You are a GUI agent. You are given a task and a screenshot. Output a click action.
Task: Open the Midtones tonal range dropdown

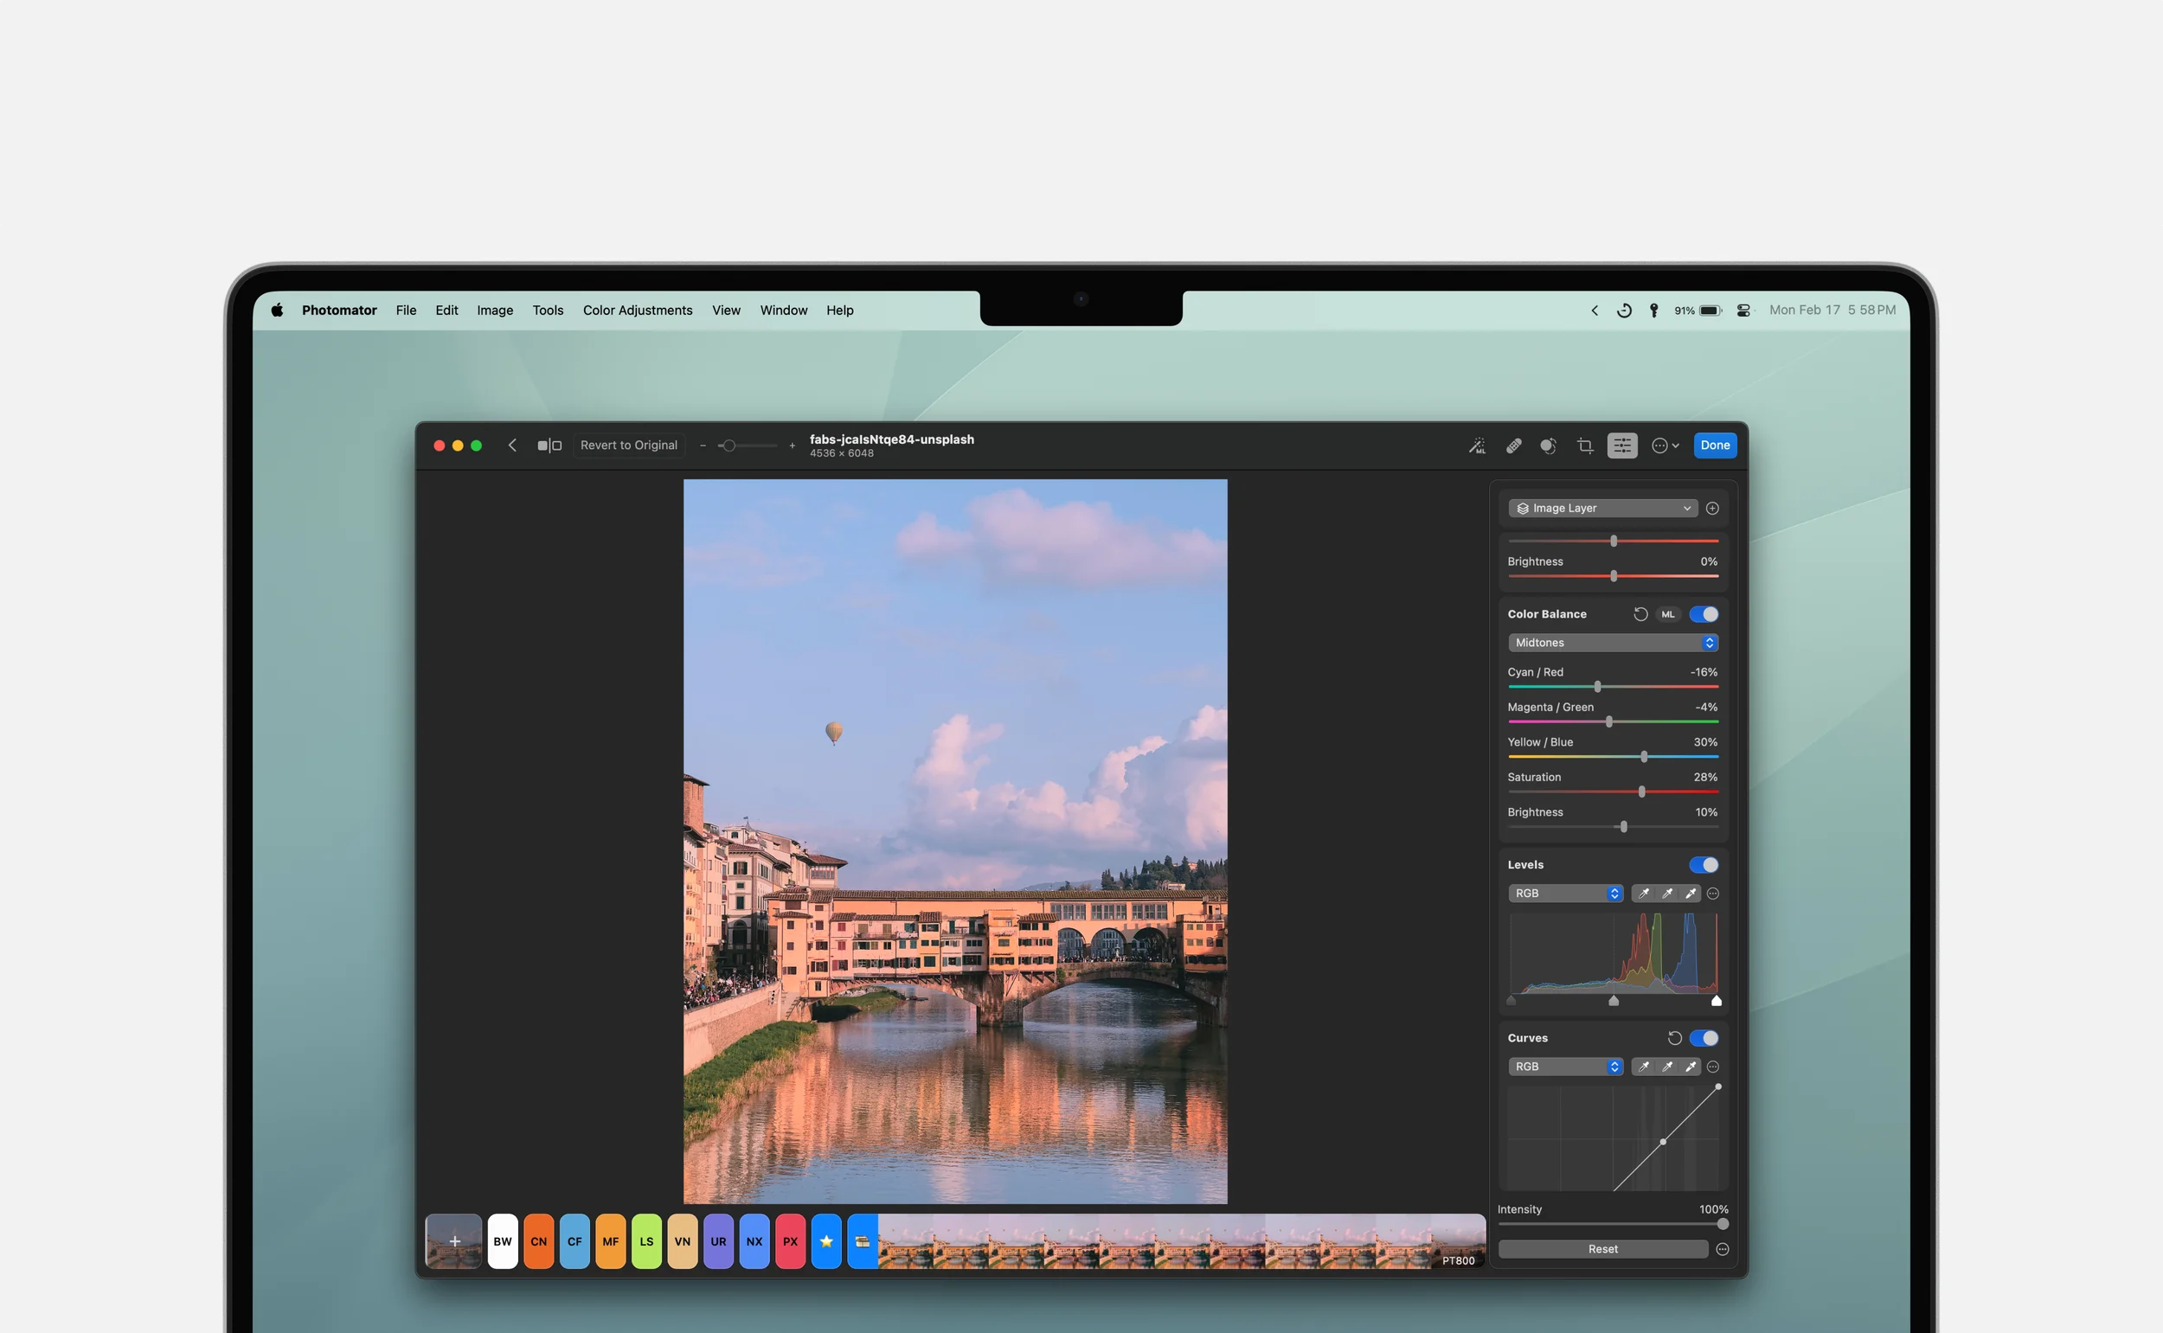click(x=1613, y=643)
